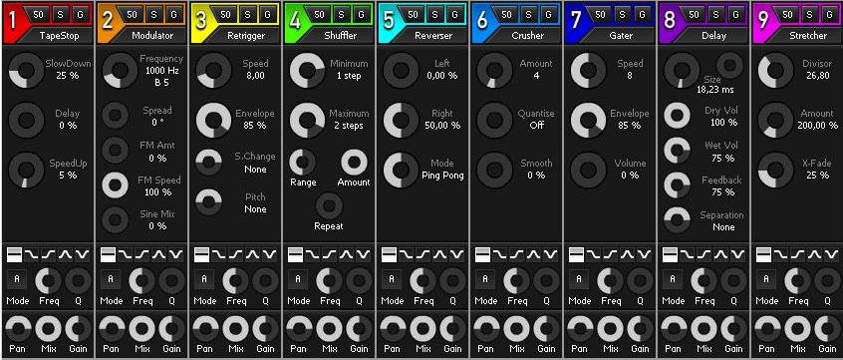This screenshot has width=843, height=360.
Task: Toggle the S button on Gater header
Action: coord(622,15)
